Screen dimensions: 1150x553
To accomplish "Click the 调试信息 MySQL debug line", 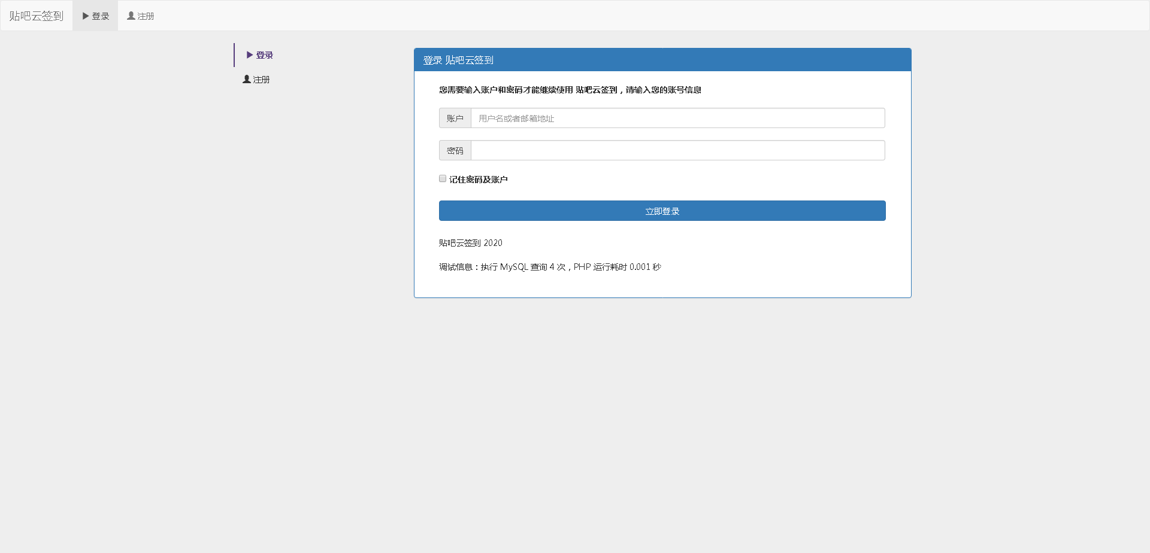I will pyautogui.click(x=549, y=267).
